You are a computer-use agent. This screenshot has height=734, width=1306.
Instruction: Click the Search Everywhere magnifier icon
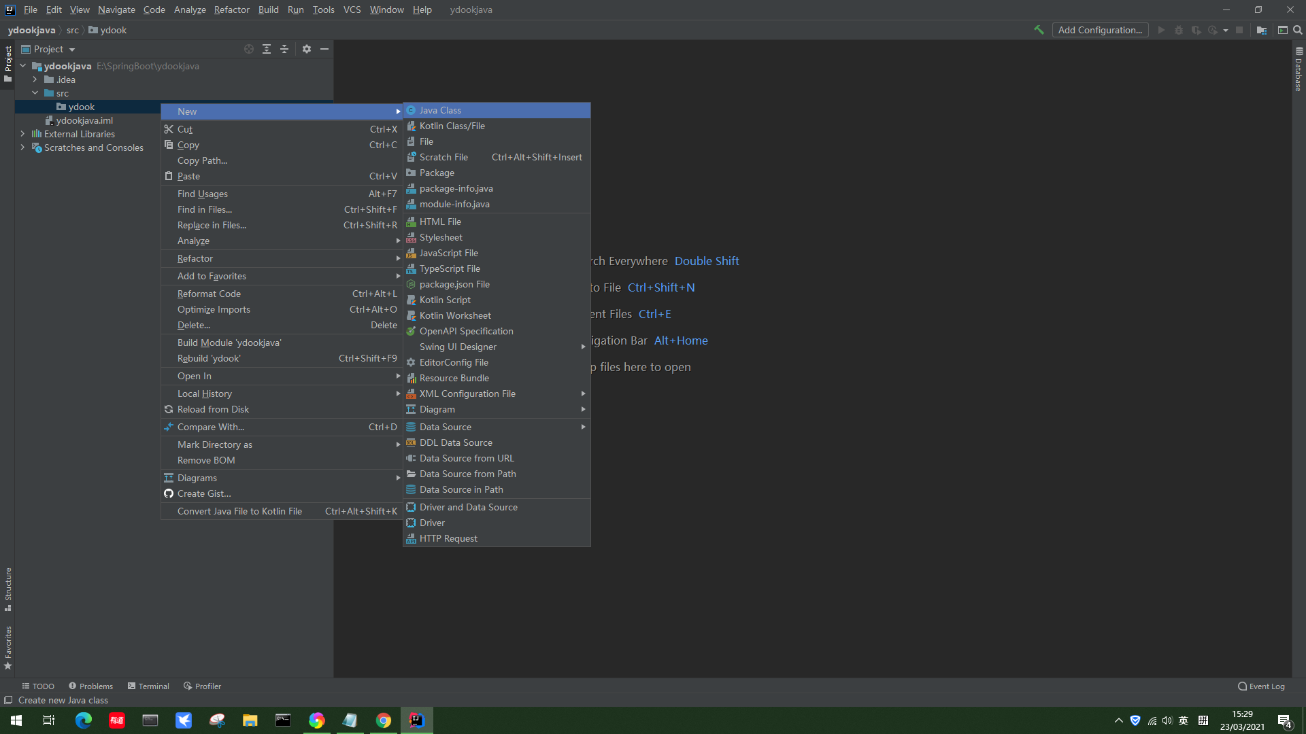[x=1297, y=30]
